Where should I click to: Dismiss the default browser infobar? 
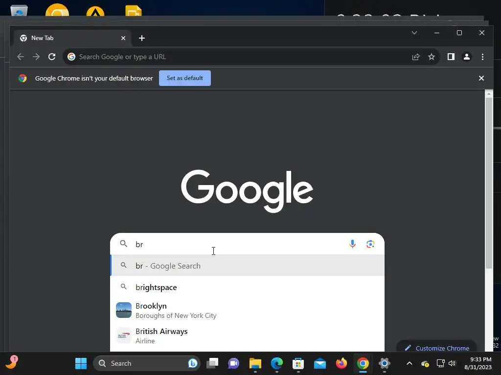[x=481, y=78]
